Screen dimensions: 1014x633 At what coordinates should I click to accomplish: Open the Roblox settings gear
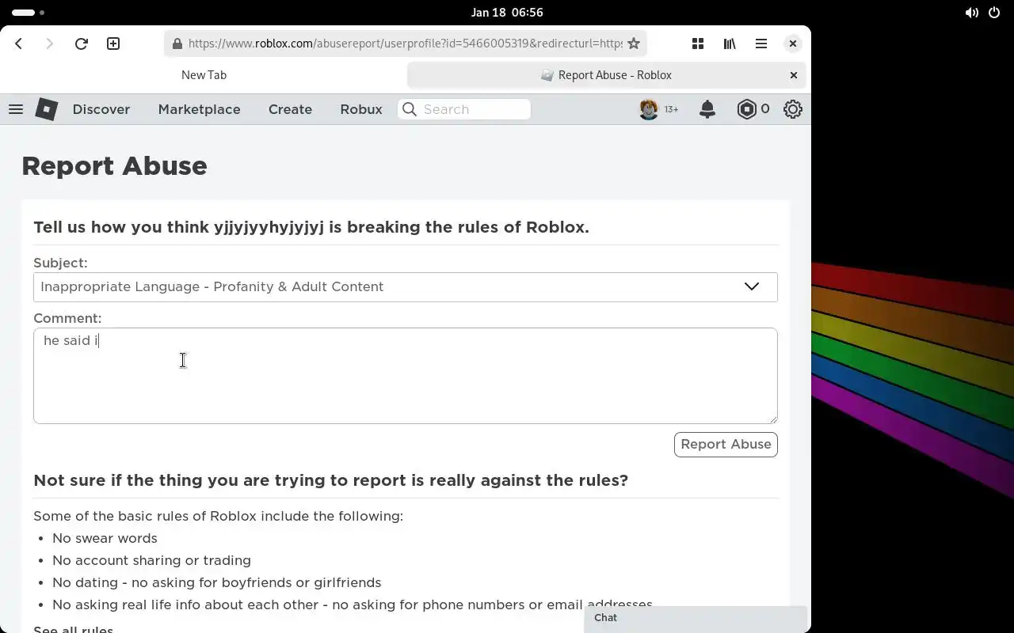click(793, 109)
